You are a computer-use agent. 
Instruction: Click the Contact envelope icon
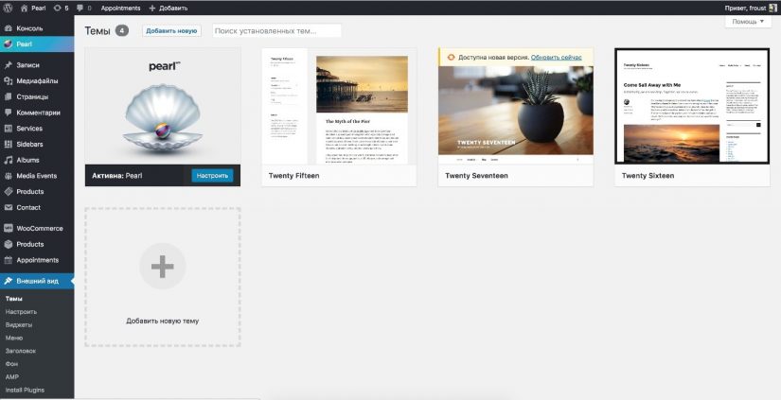(8, 207)
